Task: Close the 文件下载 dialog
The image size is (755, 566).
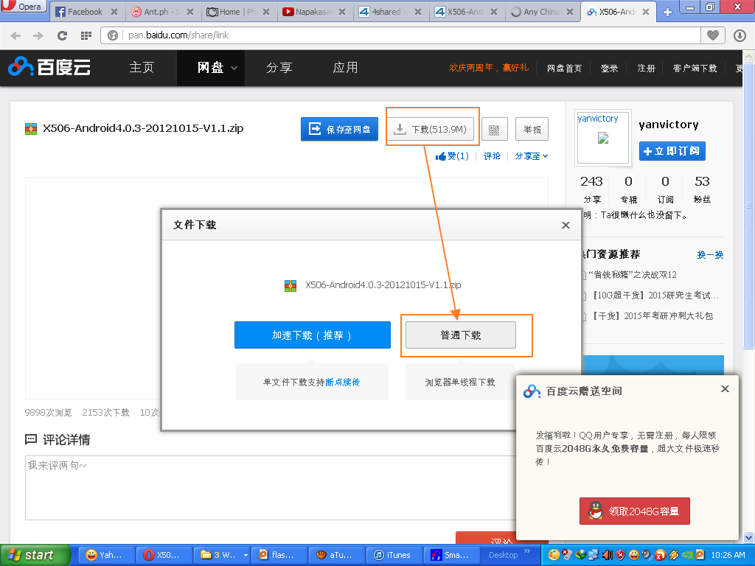Action: coord(566,226)
